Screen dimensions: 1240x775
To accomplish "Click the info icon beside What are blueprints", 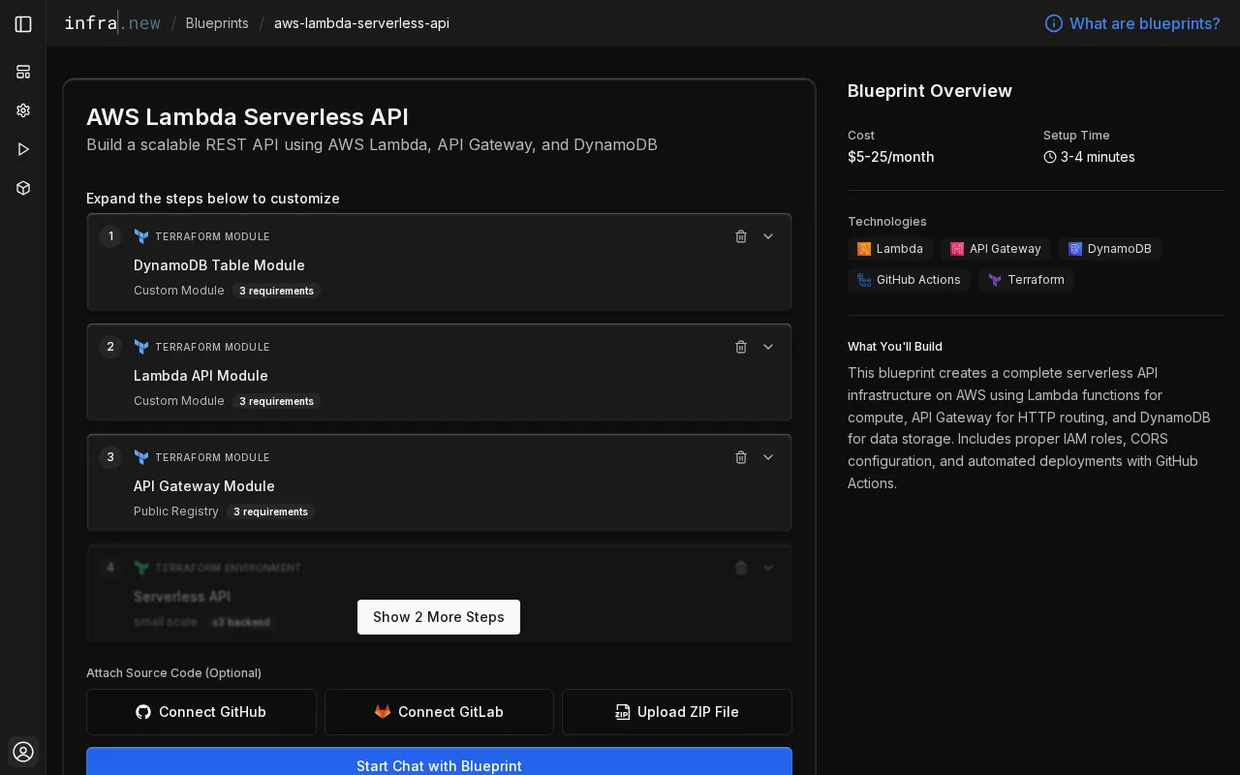I will (1053, 23).
